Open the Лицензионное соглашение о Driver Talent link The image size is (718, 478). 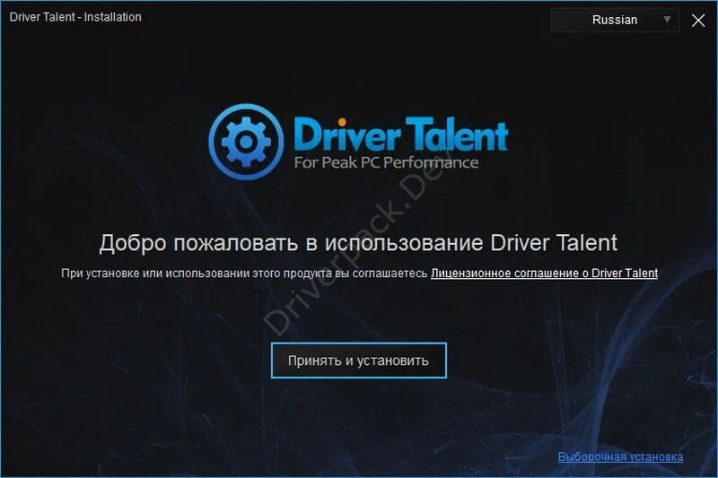544,273
